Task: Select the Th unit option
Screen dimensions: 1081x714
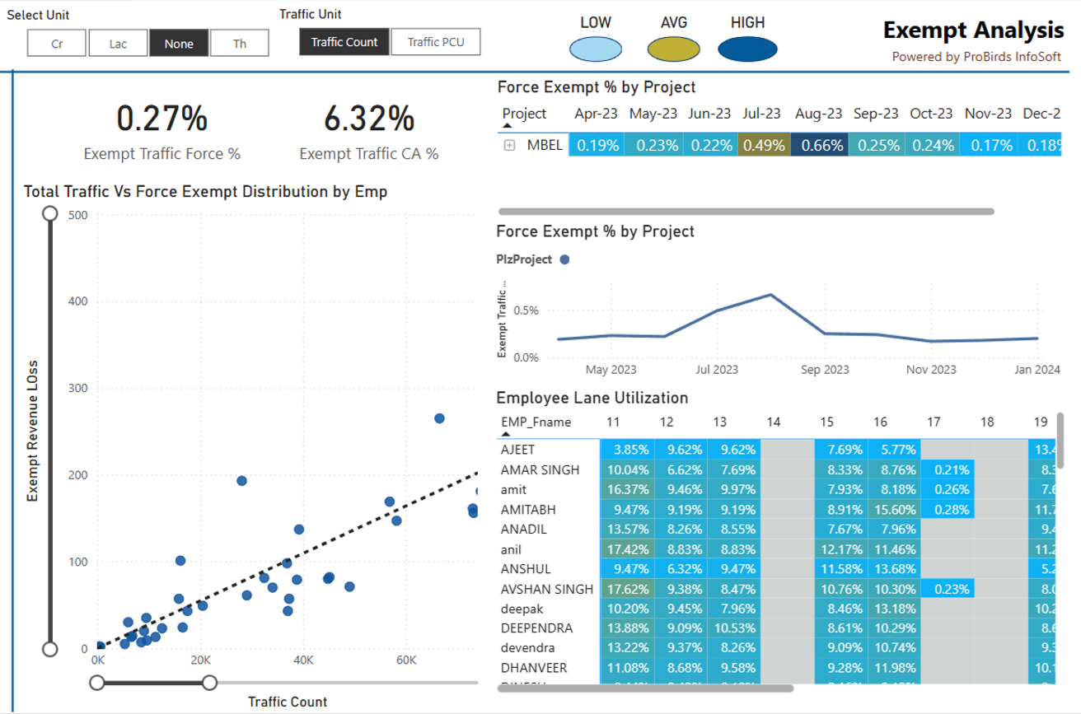Action: pyautogui.click(x=240, y=44)
